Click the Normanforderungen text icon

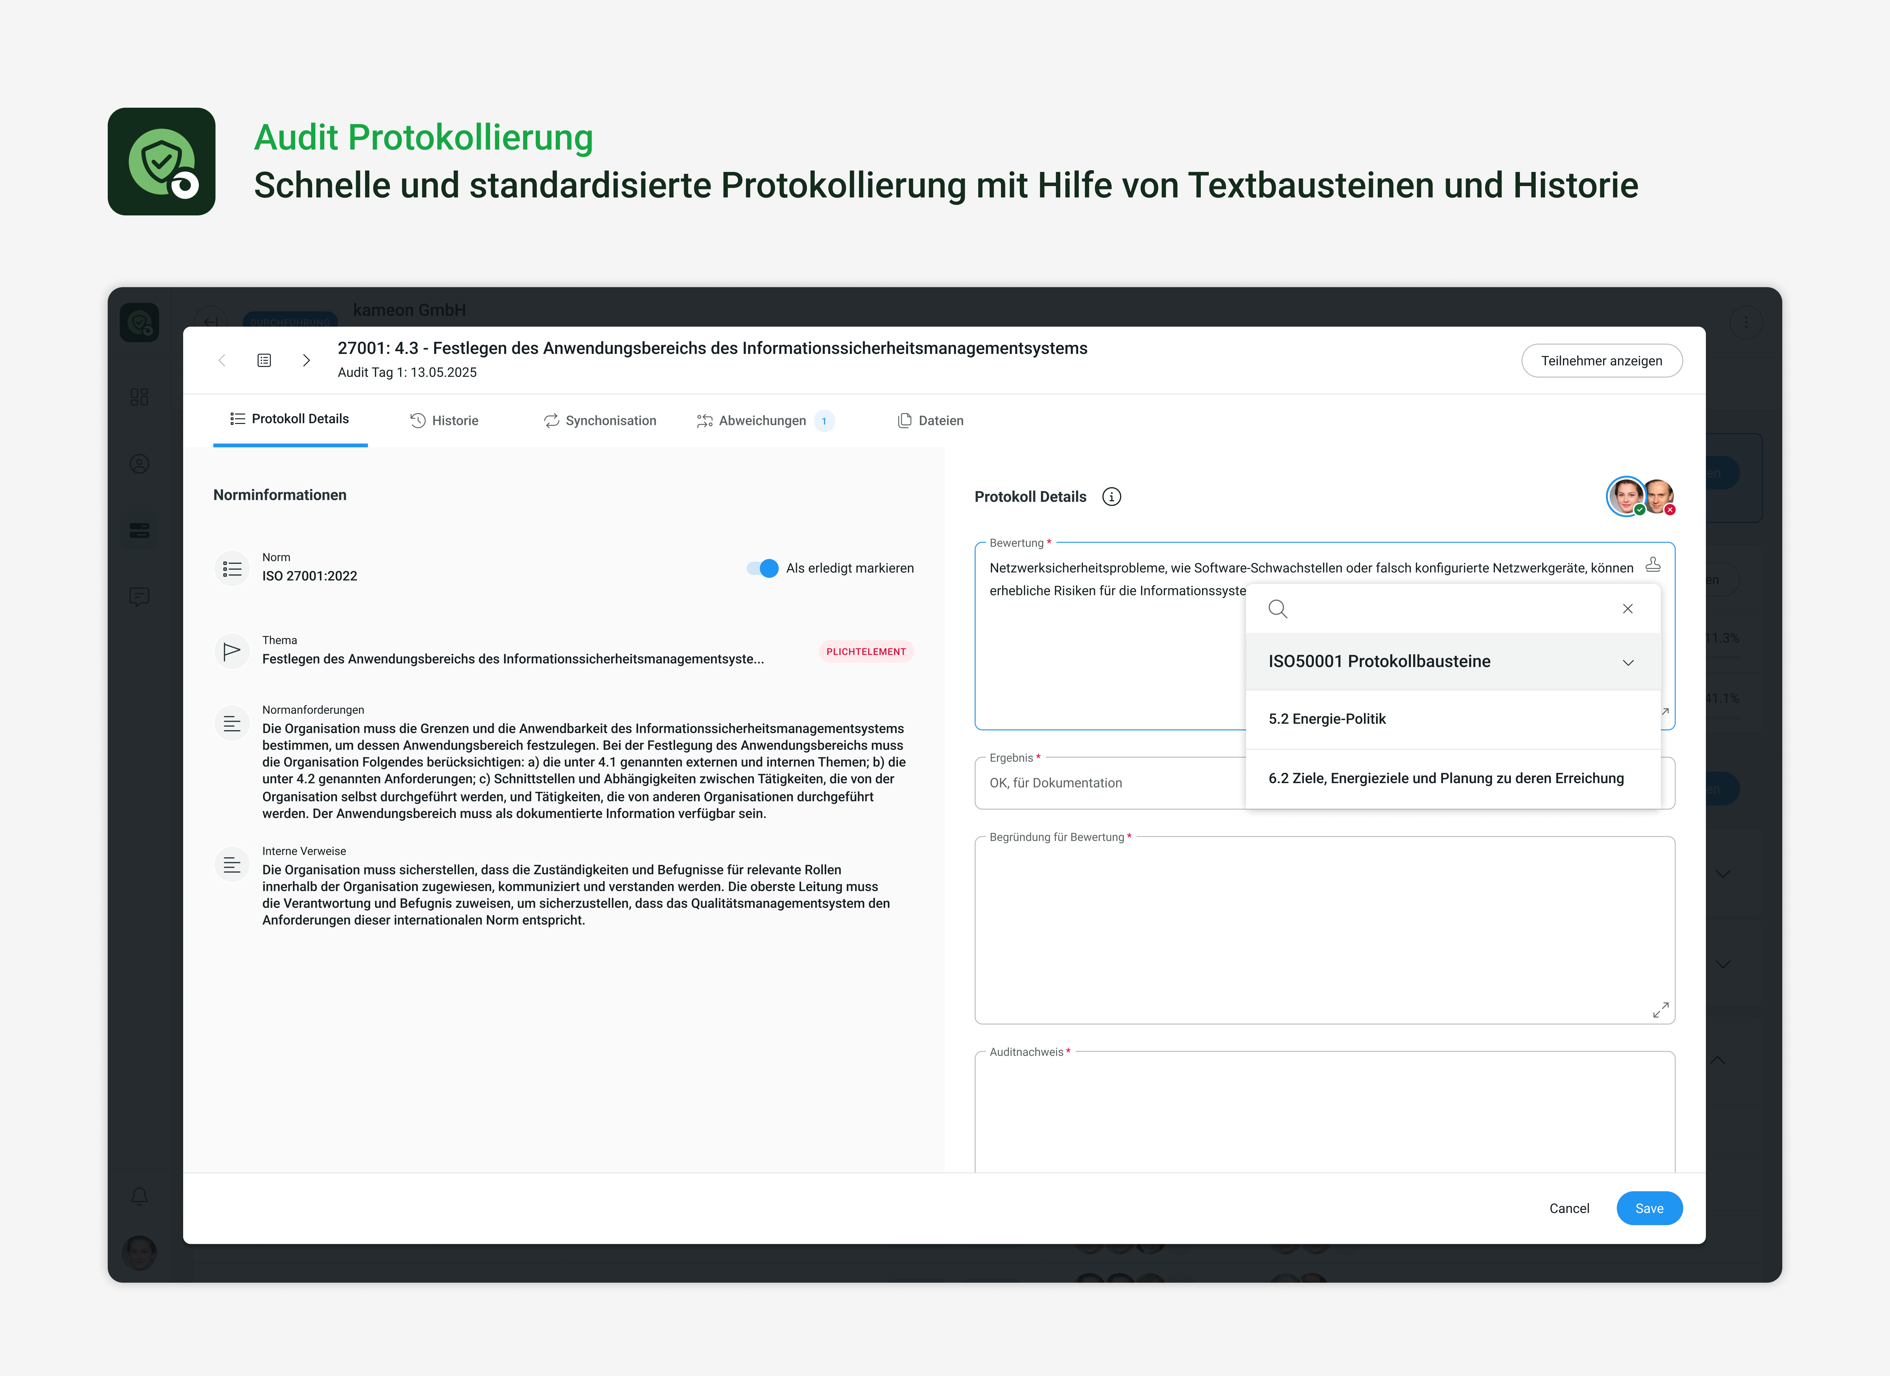tap(233, 723)
